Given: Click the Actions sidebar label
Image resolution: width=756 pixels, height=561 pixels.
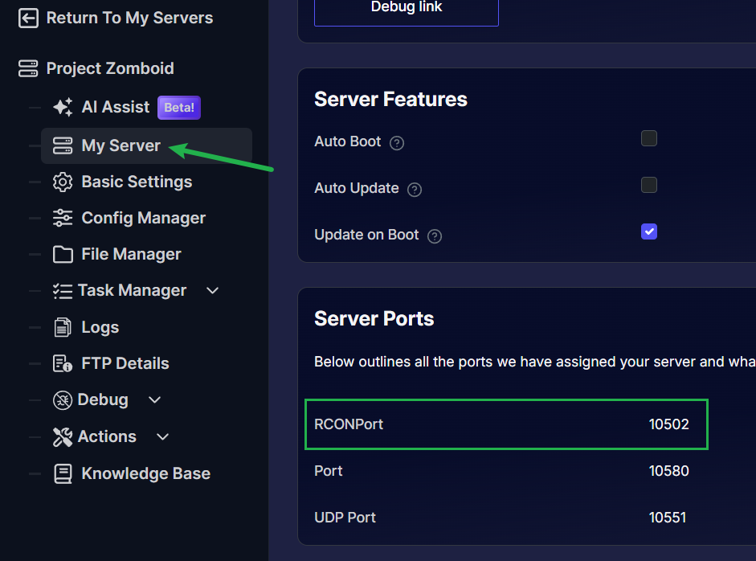Looking at the screenshot, I should [x=107, y=436].
